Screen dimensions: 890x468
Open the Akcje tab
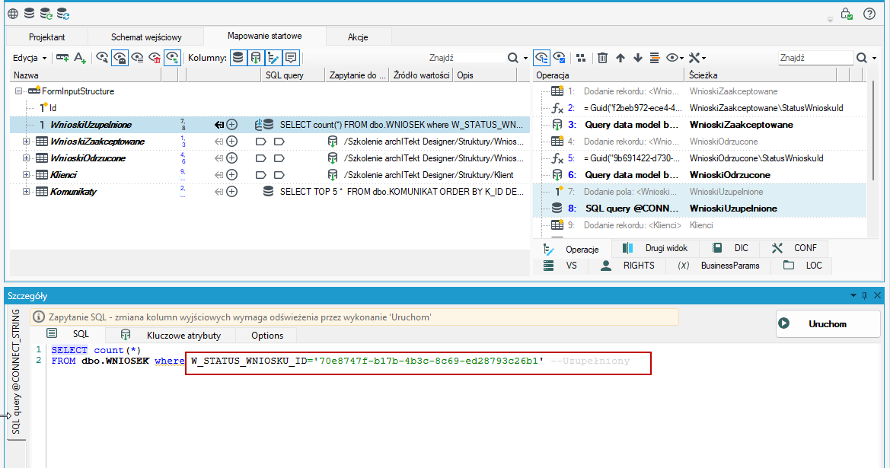[x=358, y=37]
